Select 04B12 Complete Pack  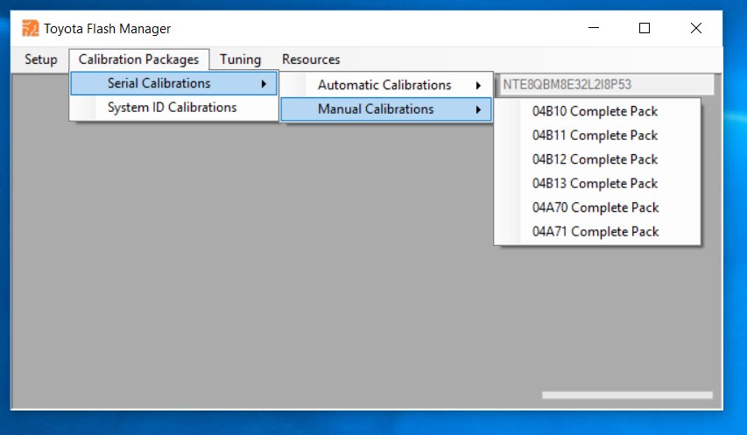(597, 159)
